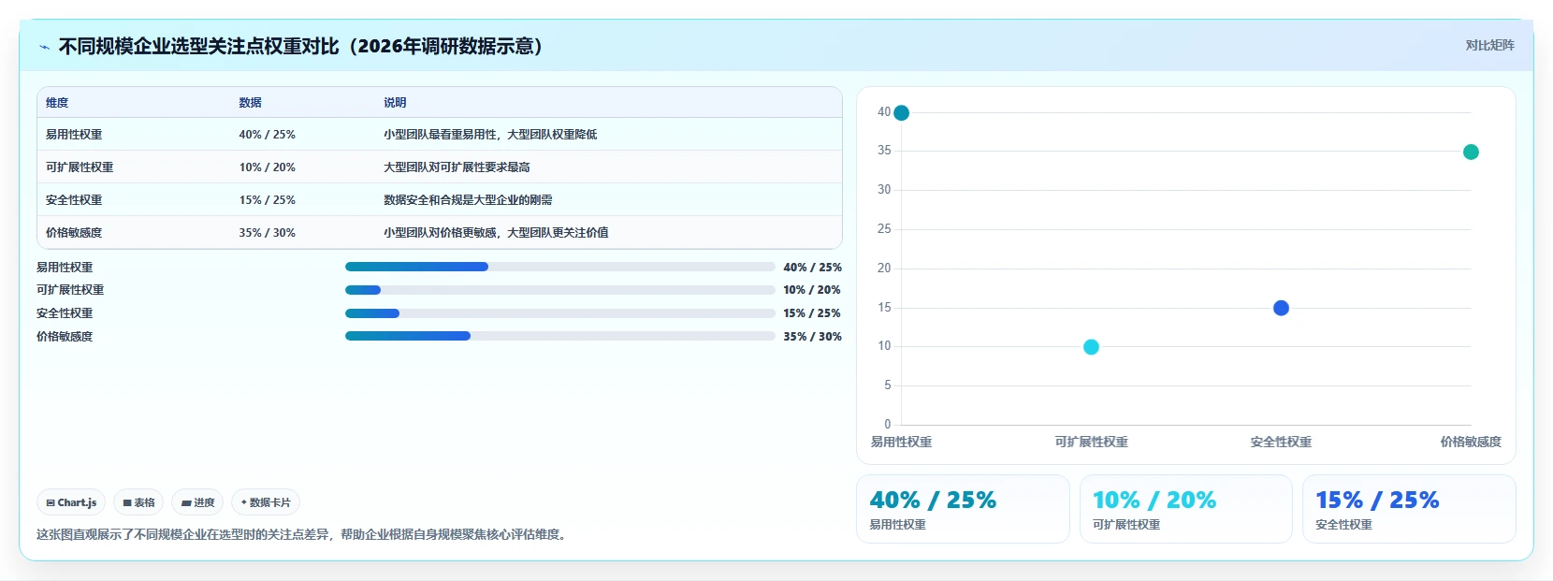This screenshot has height=581, width=1553.
Task: Click the 价格敏感度 progress bar
Action: (559, 336)
